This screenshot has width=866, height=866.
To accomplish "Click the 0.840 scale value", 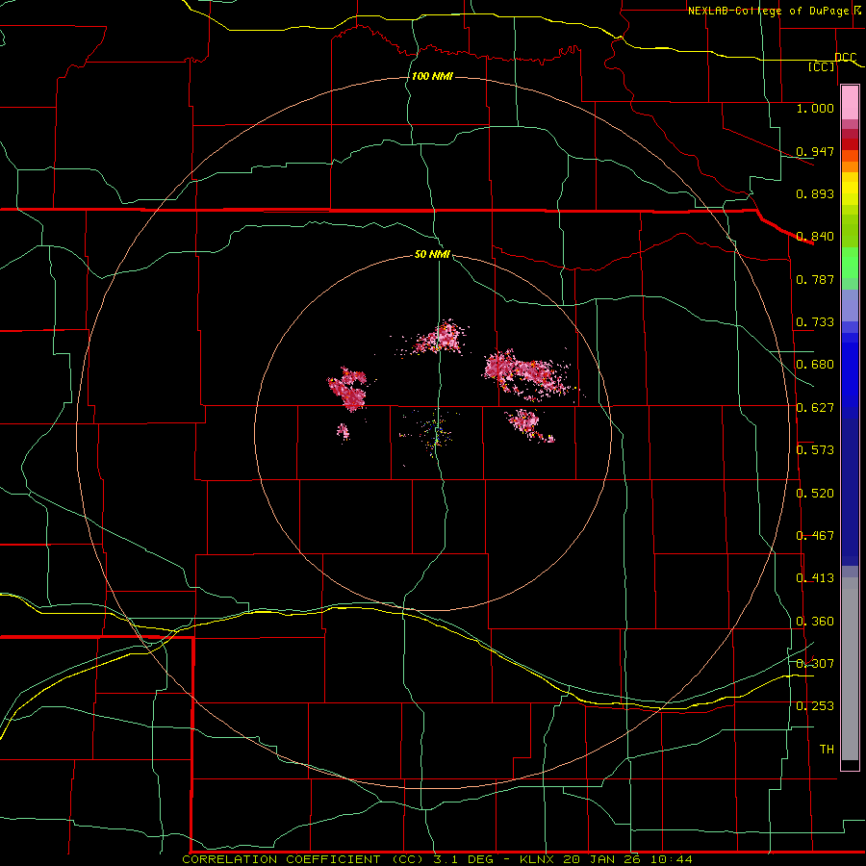I will click(815, 237).
